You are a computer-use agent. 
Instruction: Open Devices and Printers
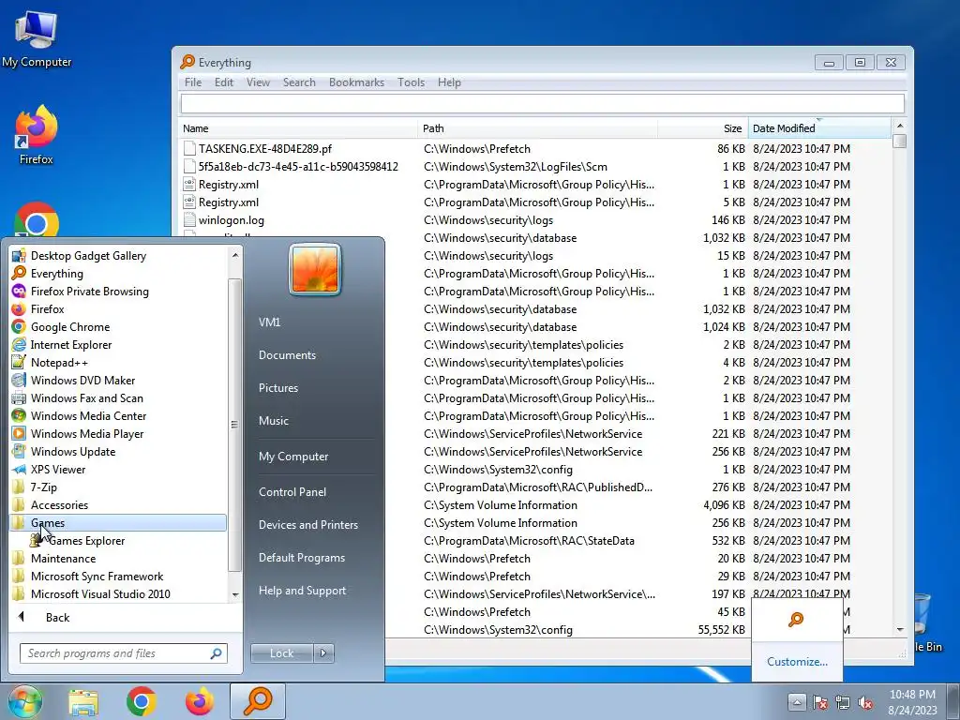click(307, 525)
